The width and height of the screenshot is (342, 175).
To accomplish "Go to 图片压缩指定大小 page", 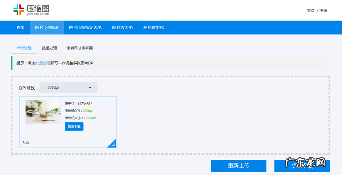I will [85, 28].
